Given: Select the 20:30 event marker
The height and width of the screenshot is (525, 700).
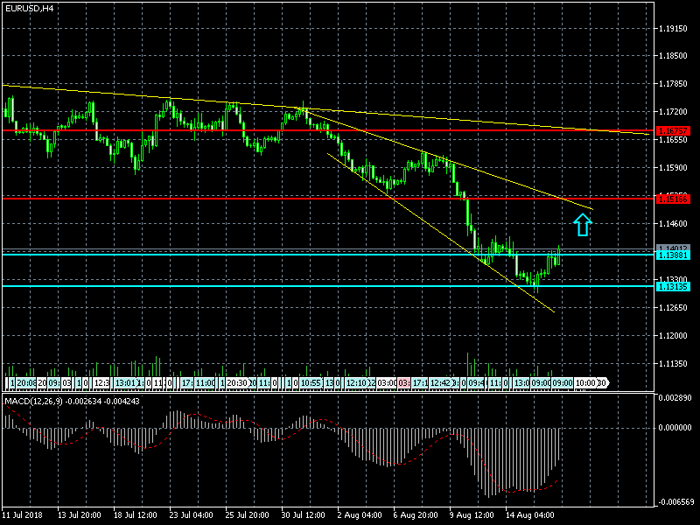Looking at the screenshot, I should click(238, 383).
